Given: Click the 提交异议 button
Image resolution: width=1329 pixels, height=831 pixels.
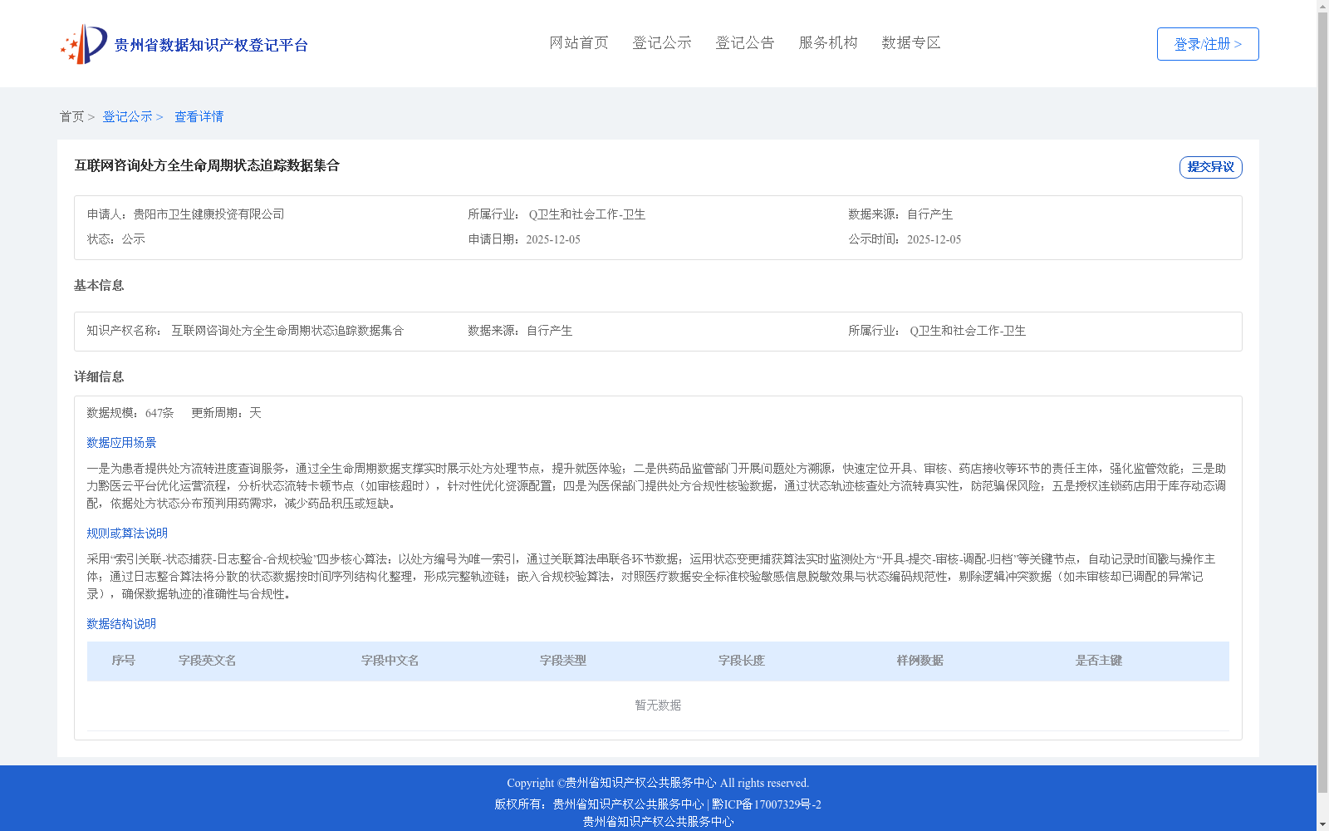Looking at the screenshot, I should coord(1210,167).
